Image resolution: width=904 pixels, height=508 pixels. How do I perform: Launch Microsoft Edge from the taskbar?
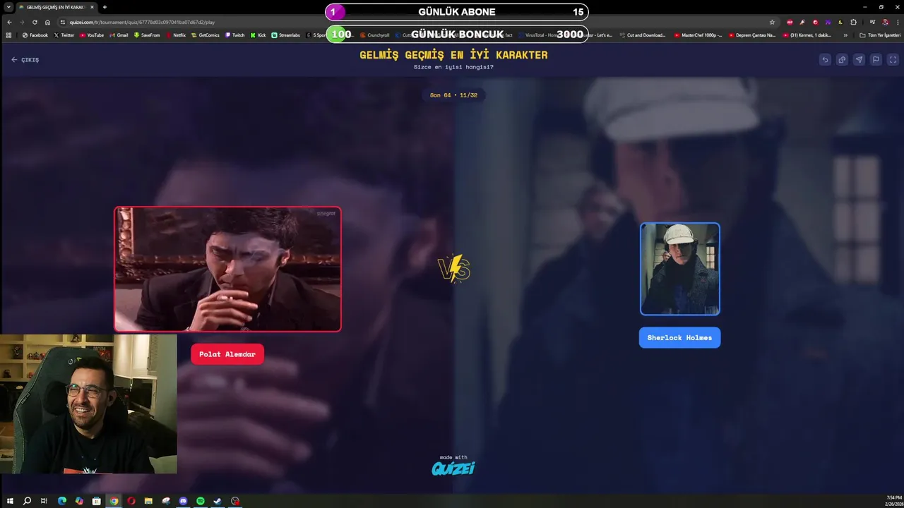62,501
